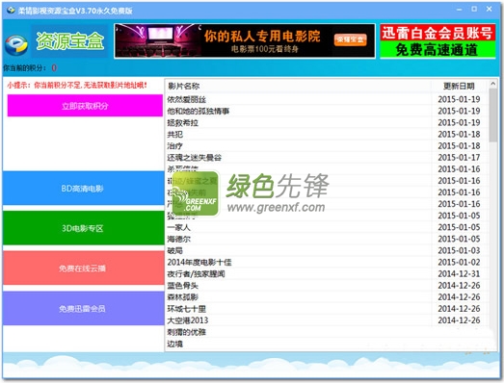
Task: Open the 迅雷白金会员账号 banner
Action: coord(438,33)
